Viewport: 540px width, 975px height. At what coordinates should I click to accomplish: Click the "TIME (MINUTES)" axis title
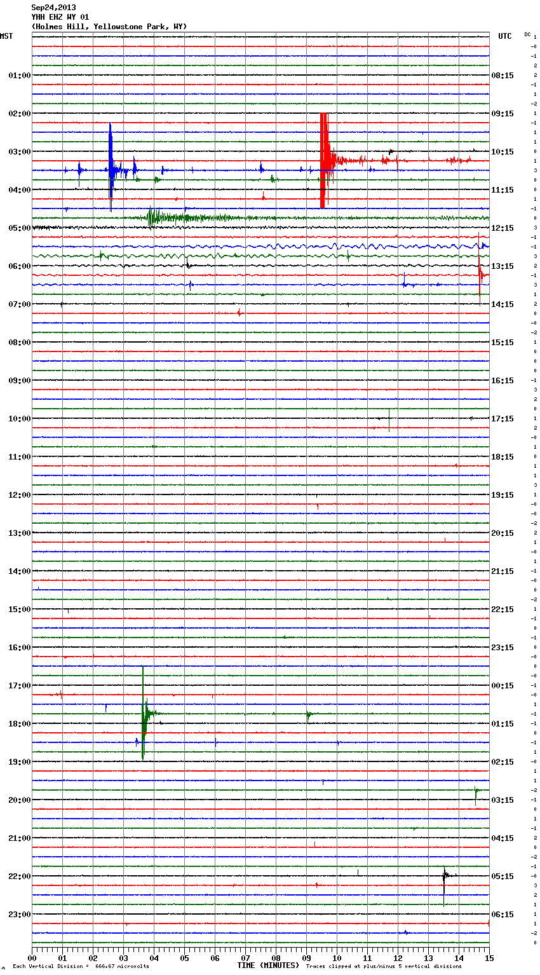pos(268,965)
